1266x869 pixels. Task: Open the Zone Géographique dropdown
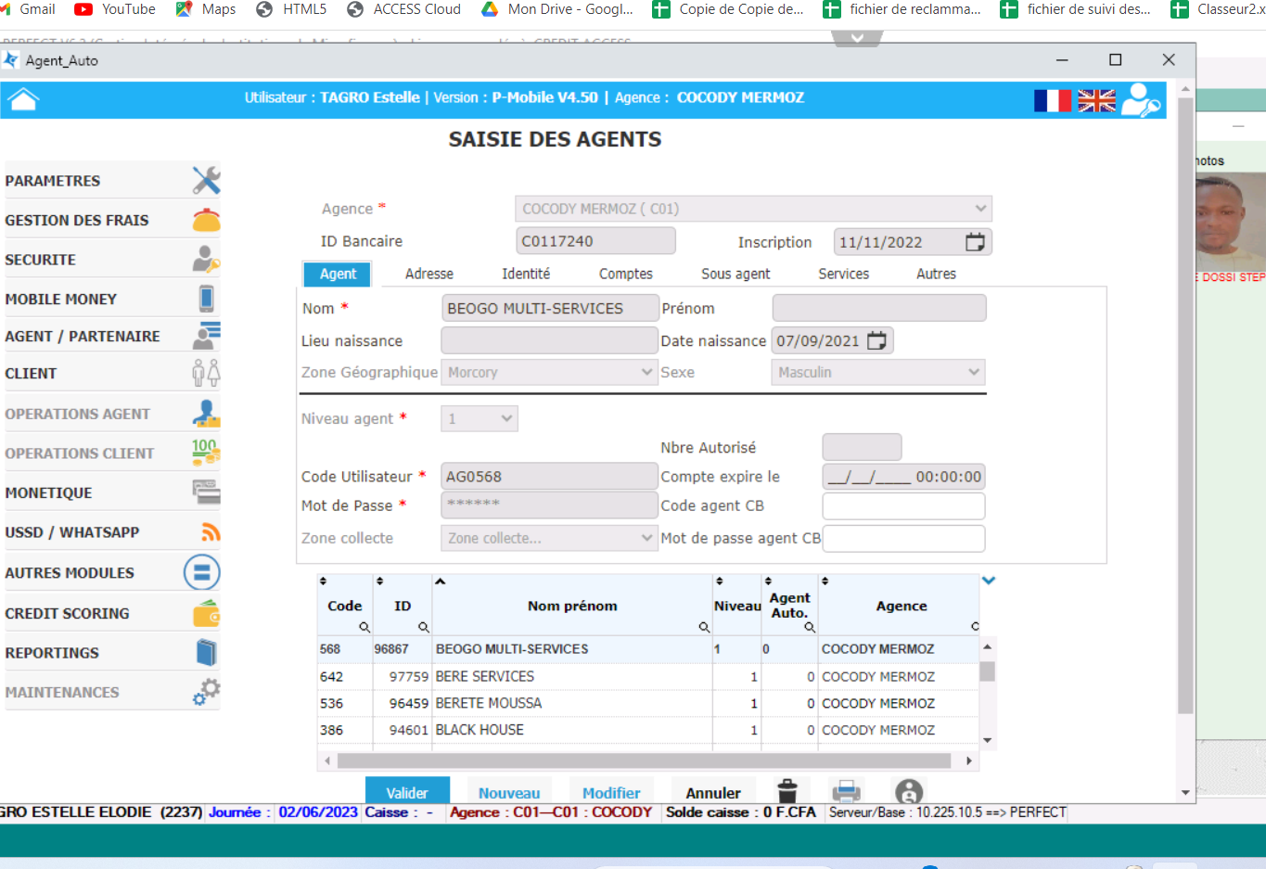point(646,372)
